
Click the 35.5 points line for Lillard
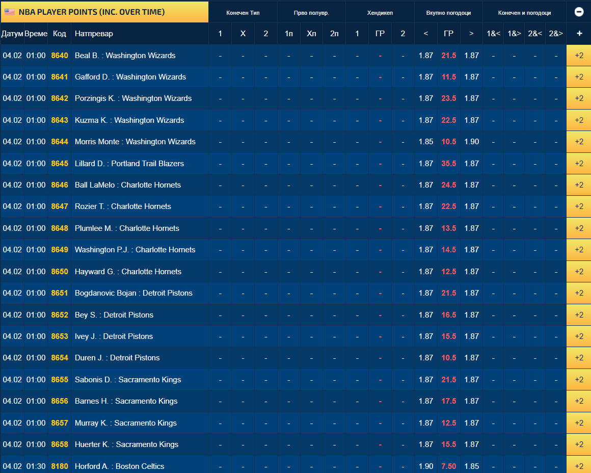coord(448,164)
